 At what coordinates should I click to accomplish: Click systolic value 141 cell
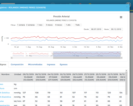(65, 93)
